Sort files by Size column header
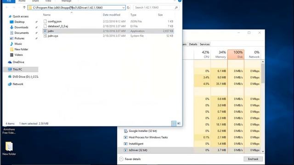This screenshot has height=165, width=294. click(160, 15)
